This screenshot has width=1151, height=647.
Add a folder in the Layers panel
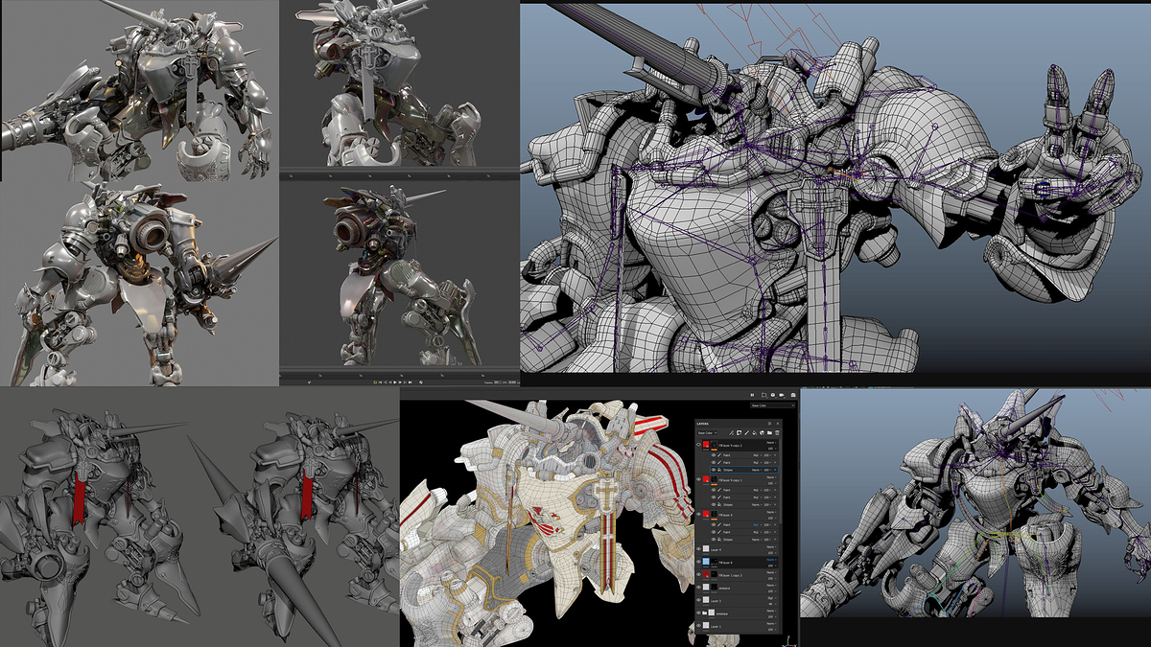click(x=770, y=433)
